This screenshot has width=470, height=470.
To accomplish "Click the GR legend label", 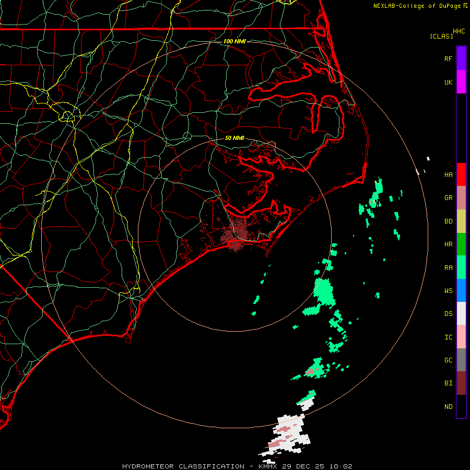I will click(x=448, y=198).
